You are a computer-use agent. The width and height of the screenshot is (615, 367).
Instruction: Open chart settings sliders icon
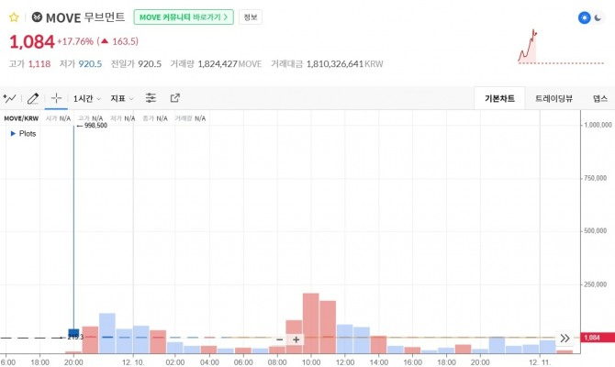(151, 98)
